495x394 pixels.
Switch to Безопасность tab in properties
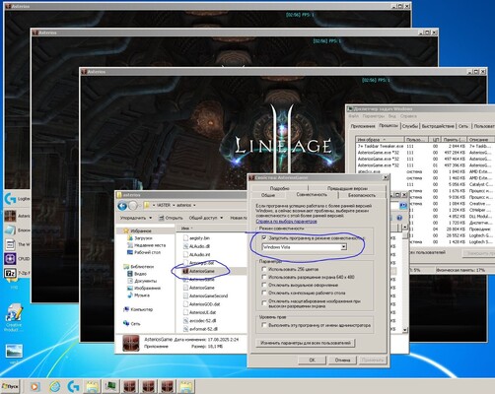[362, 195]
